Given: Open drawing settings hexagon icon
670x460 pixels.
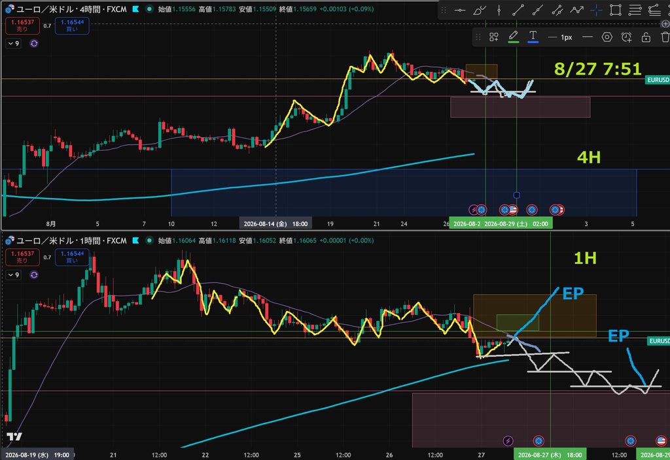Looking at the screenshot, I should click(x=607, y=37).
